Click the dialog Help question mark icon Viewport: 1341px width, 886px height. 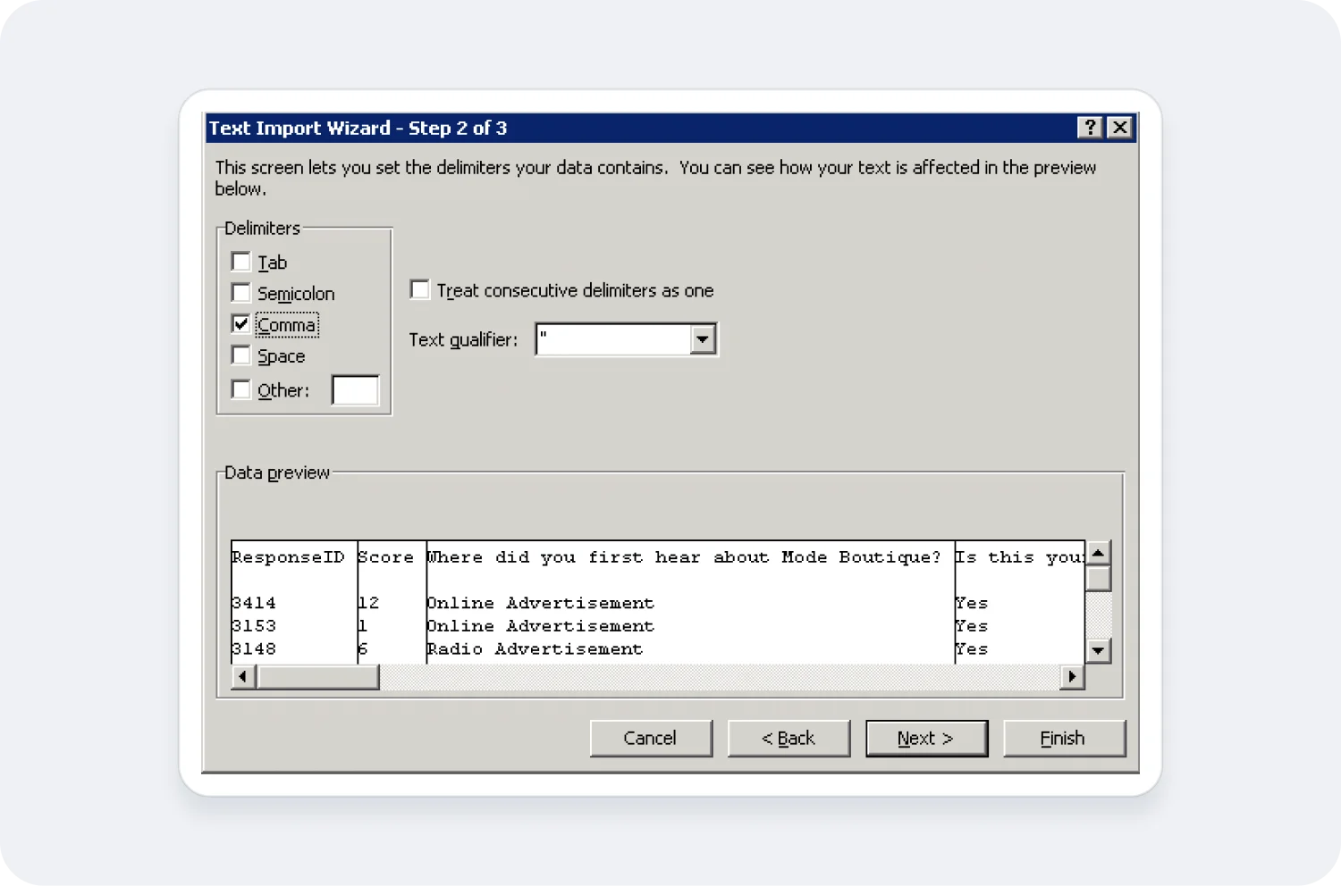coord(1089,127)
